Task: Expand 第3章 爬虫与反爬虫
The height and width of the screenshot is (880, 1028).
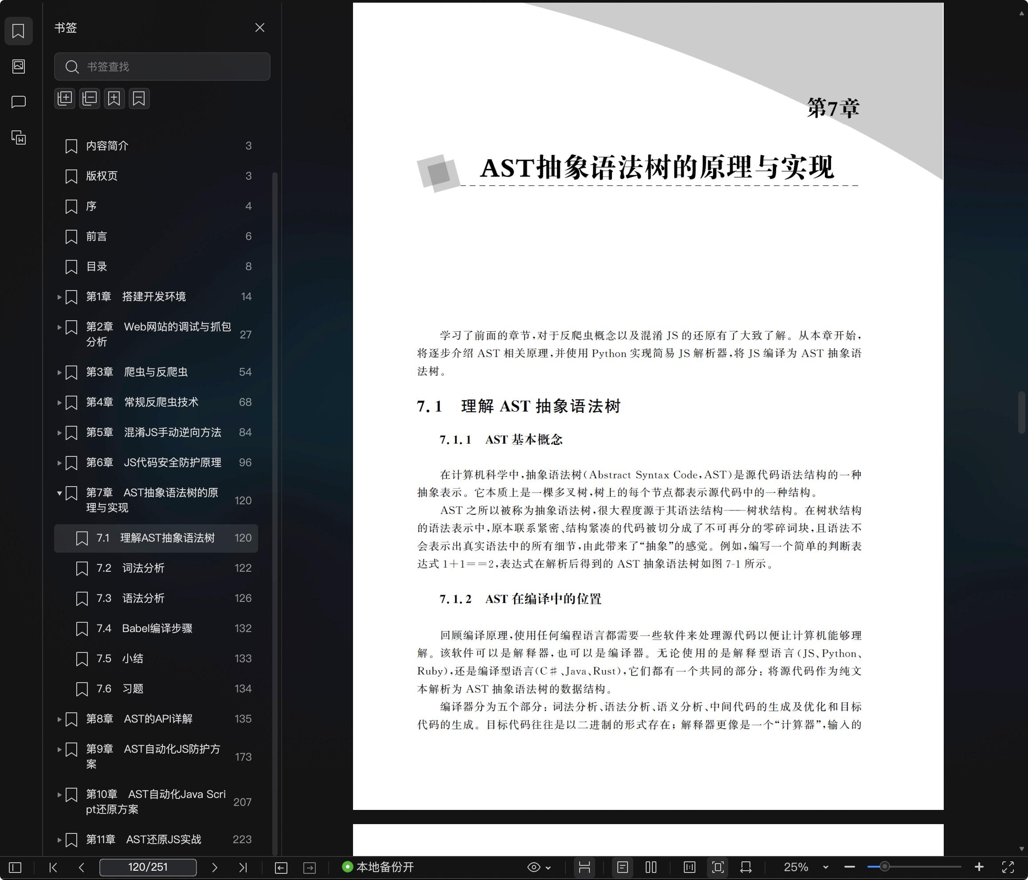Action: (59, 372)
